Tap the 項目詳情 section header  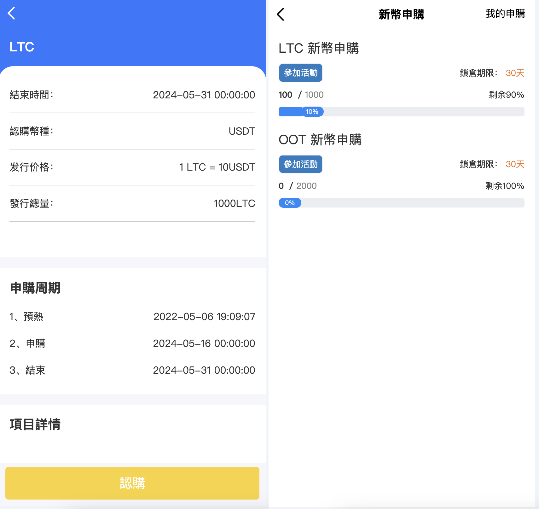[x=35, y=425]
